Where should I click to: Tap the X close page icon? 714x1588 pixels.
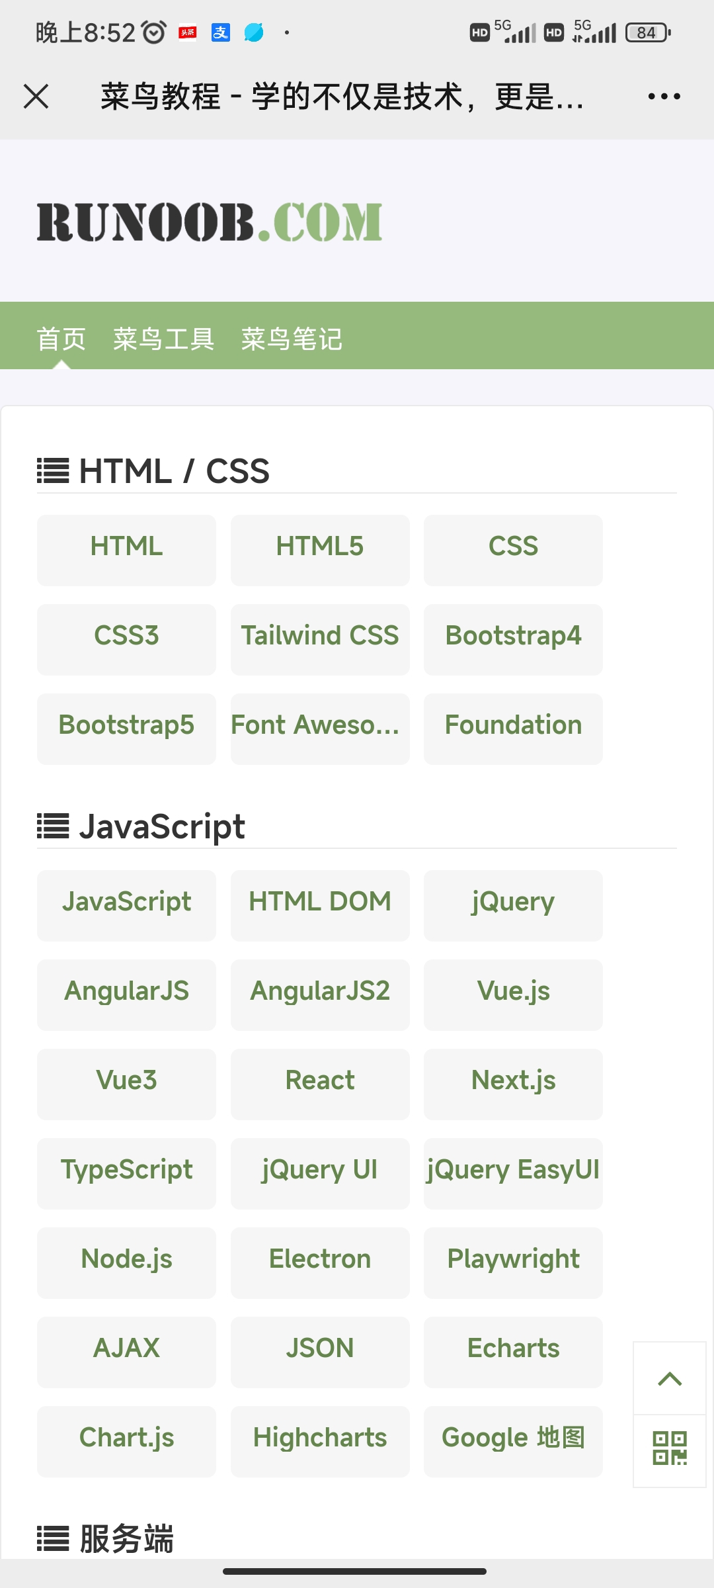click(36, 97)
